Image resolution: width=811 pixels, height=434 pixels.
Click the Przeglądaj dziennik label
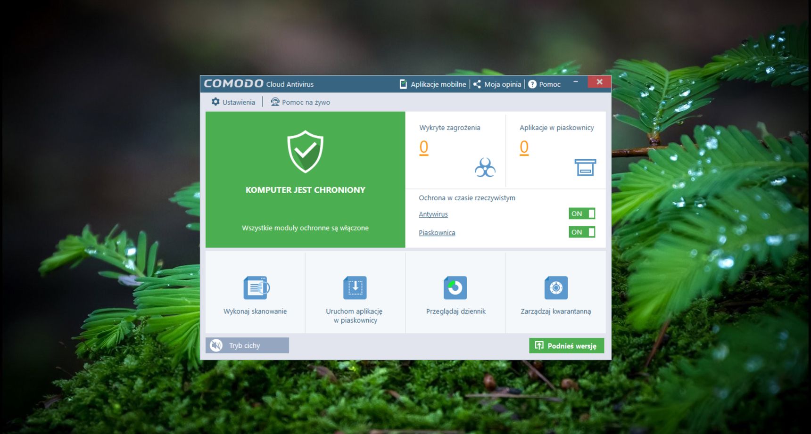(456, 311)
